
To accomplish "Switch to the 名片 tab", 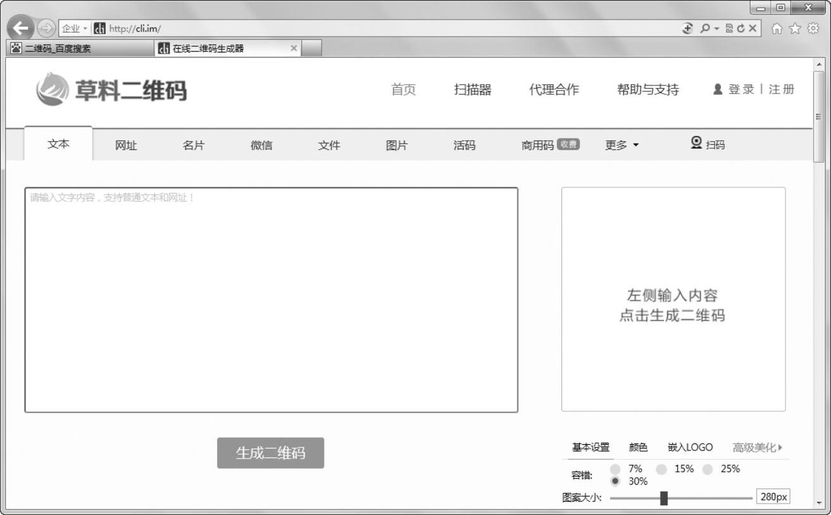I will (x=194, y=146).
